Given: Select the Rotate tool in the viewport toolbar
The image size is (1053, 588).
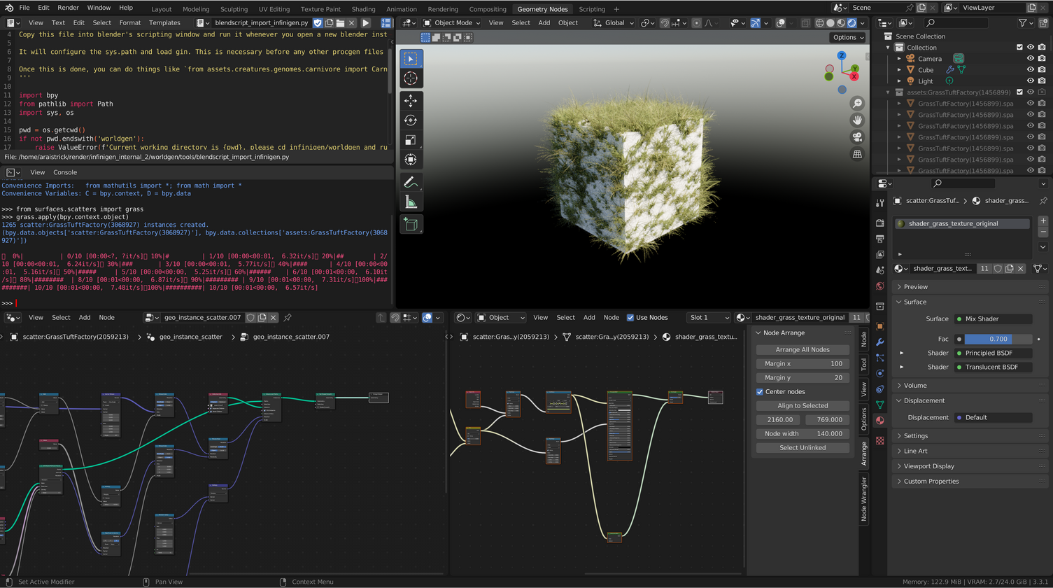Looking at the screenshot, I should click(411, 120).
